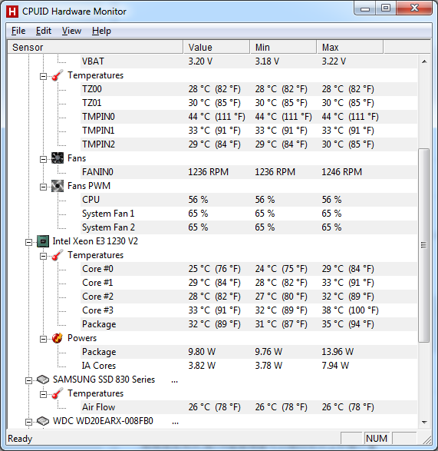Select the TZ01 temperature row

249,103
